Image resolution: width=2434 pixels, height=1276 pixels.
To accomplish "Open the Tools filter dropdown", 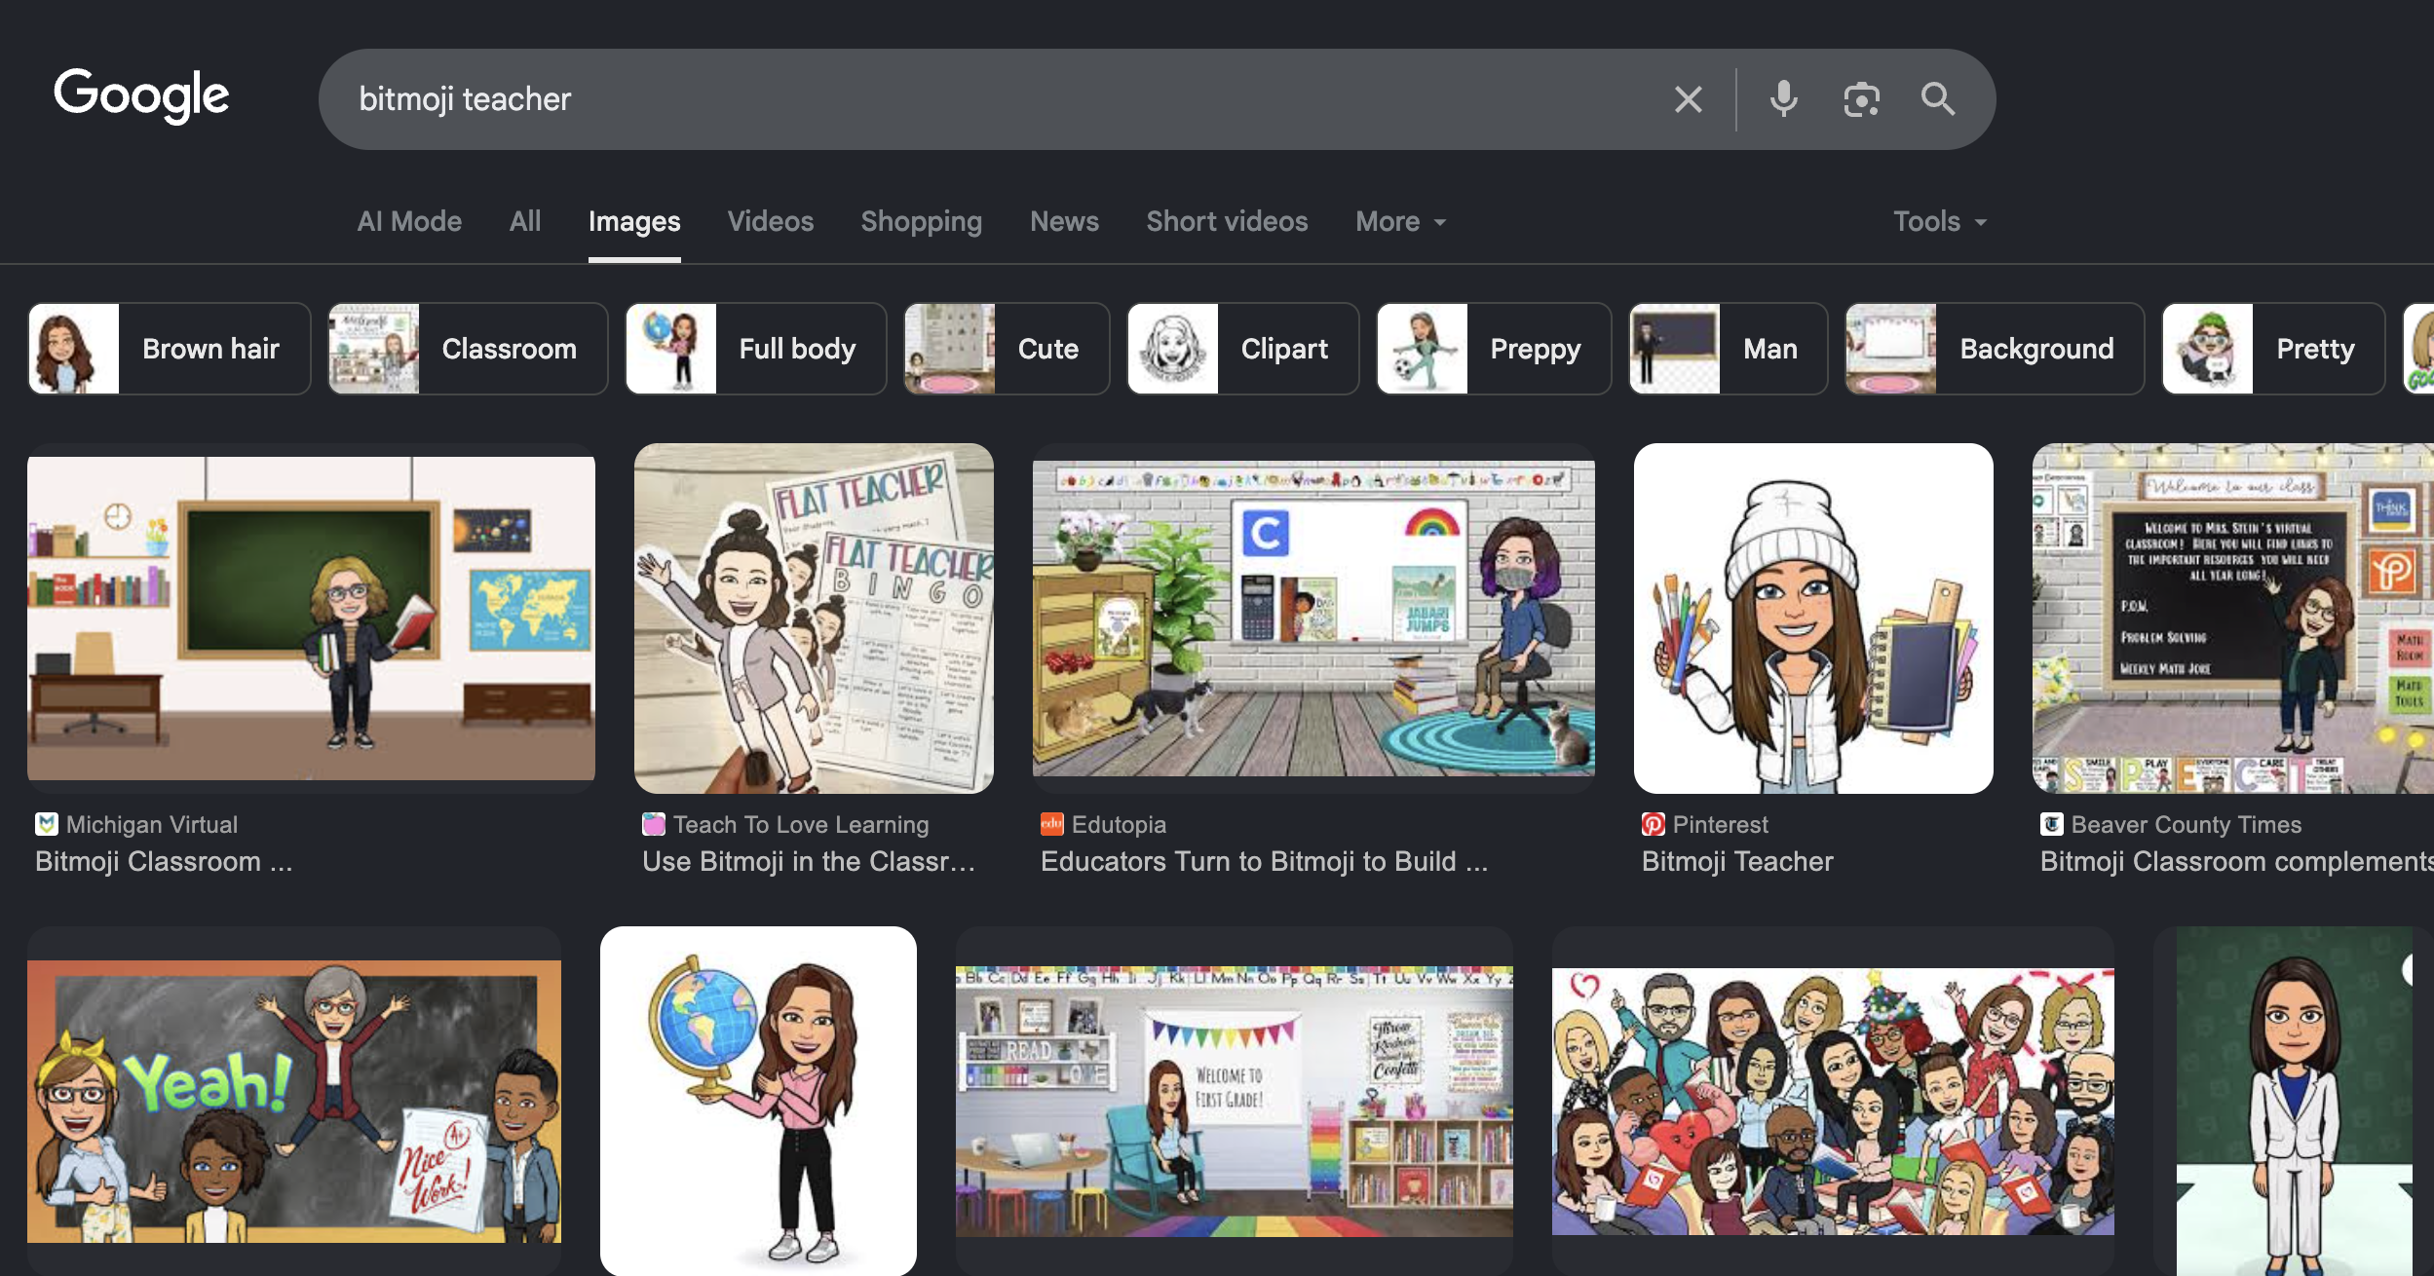I will tap(1939, 222).
